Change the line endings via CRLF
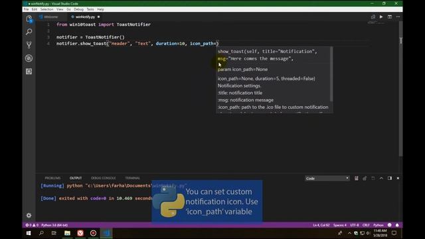This screenshot has height=239, width=425. coord(366,225)
